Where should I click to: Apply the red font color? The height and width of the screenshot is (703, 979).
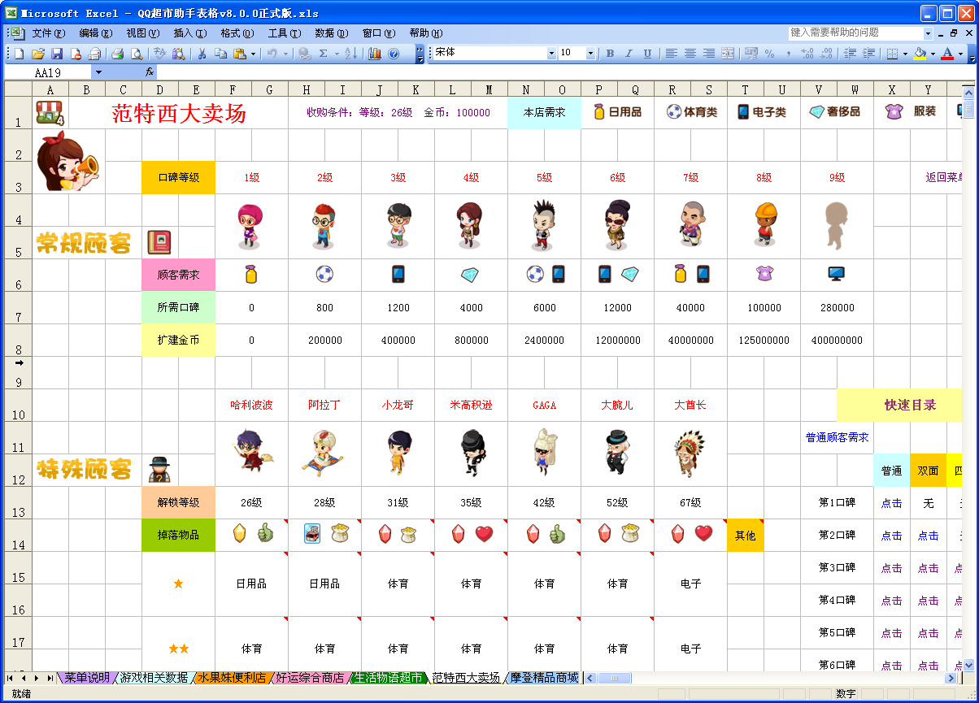coord(947,54)
